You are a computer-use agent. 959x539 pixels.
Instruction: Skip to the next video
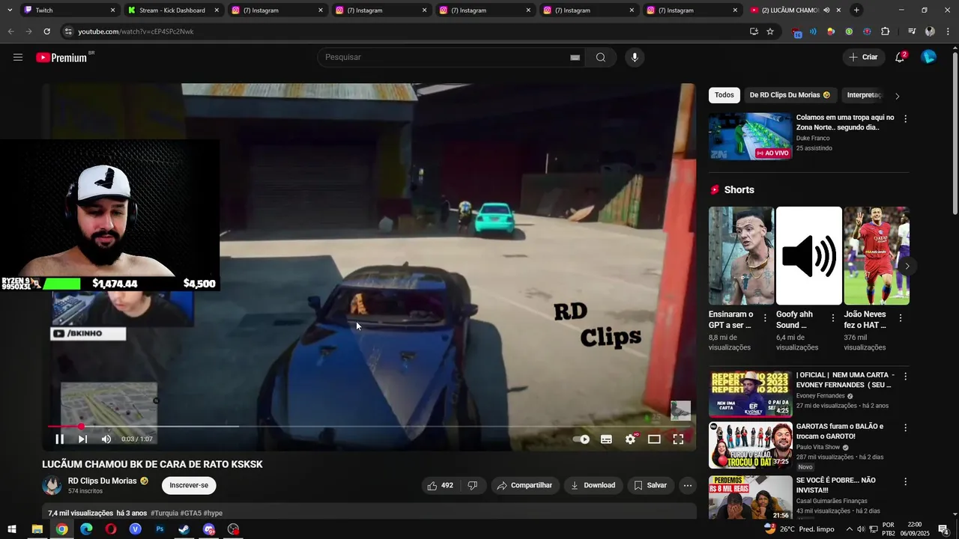(82, 439)
